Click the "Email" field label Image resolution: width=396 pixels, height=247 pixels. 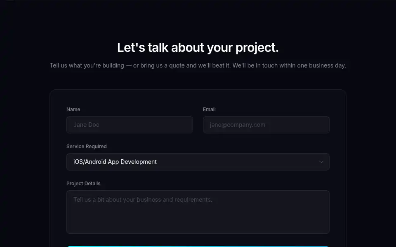tap(209, 110)
